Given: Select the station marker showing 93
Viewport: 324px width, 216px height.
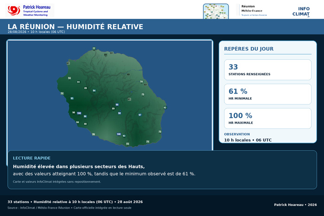Looking at the screenshot, I should click(124, 136).
